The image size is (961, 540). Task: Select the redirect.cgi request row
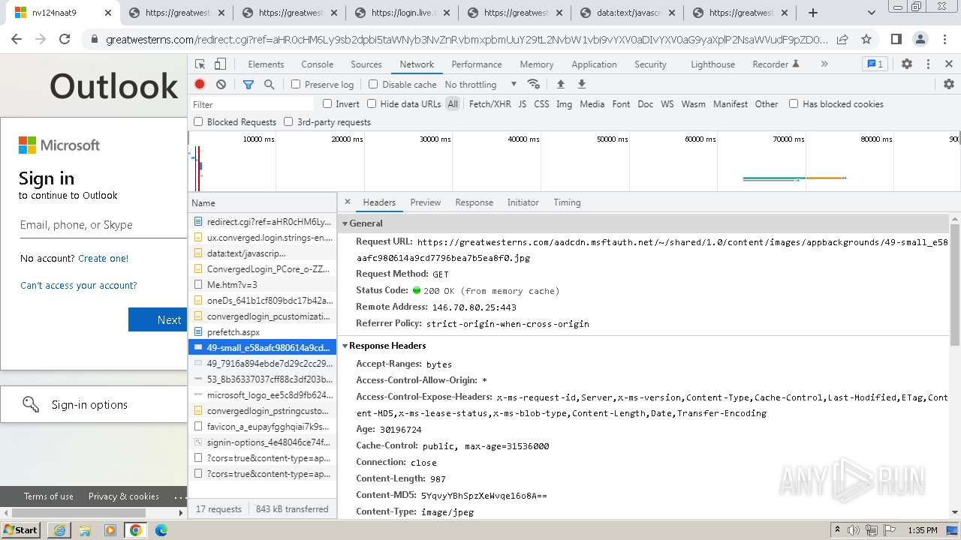tap(262, 222)
